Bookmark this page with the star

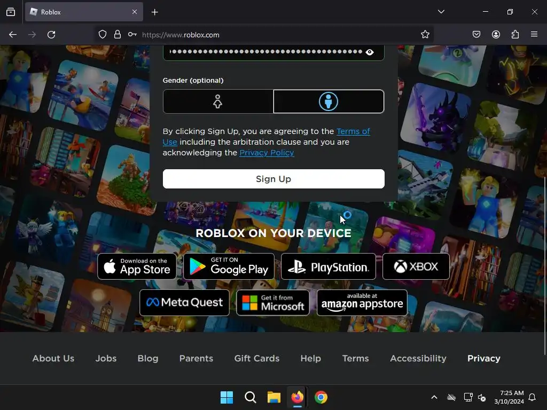tap(425, 35)
